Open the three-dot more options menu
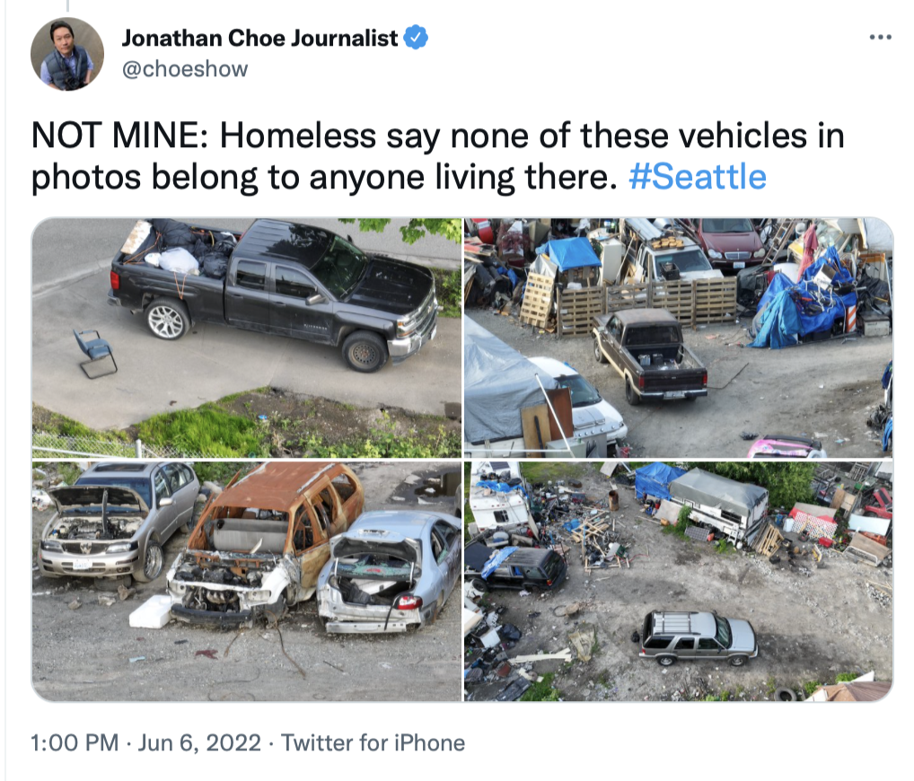The image size is (914, 781). 880,38
